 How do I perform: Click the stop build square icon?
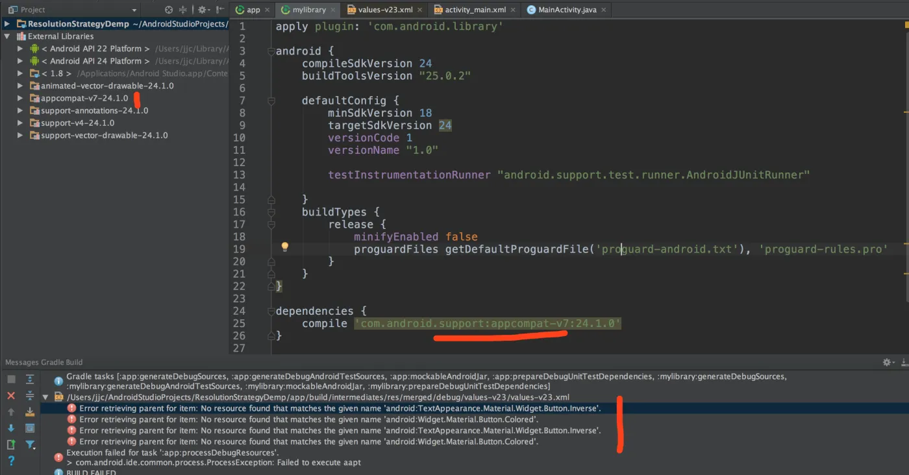pos(11,379)
